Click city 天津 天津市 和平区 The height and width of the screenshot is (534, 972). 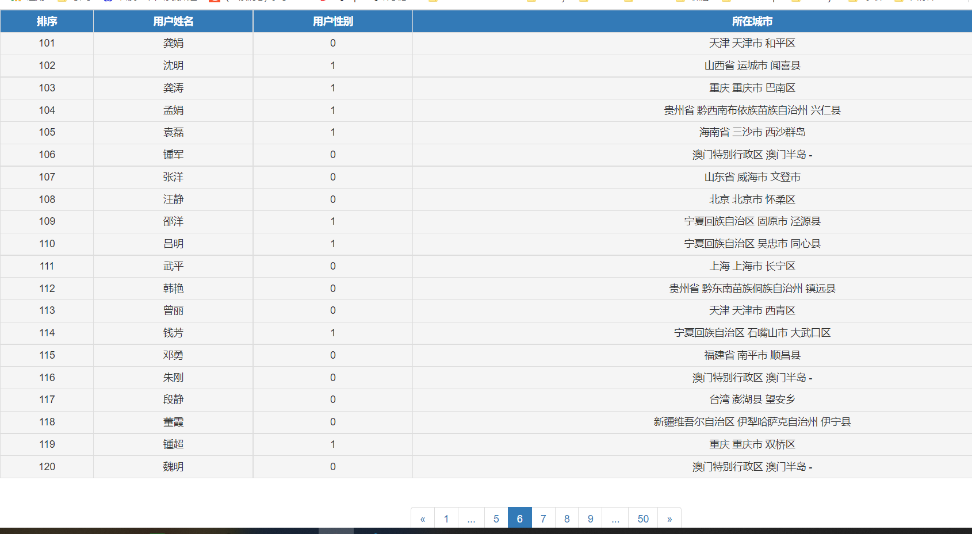[x=752, y=43]
